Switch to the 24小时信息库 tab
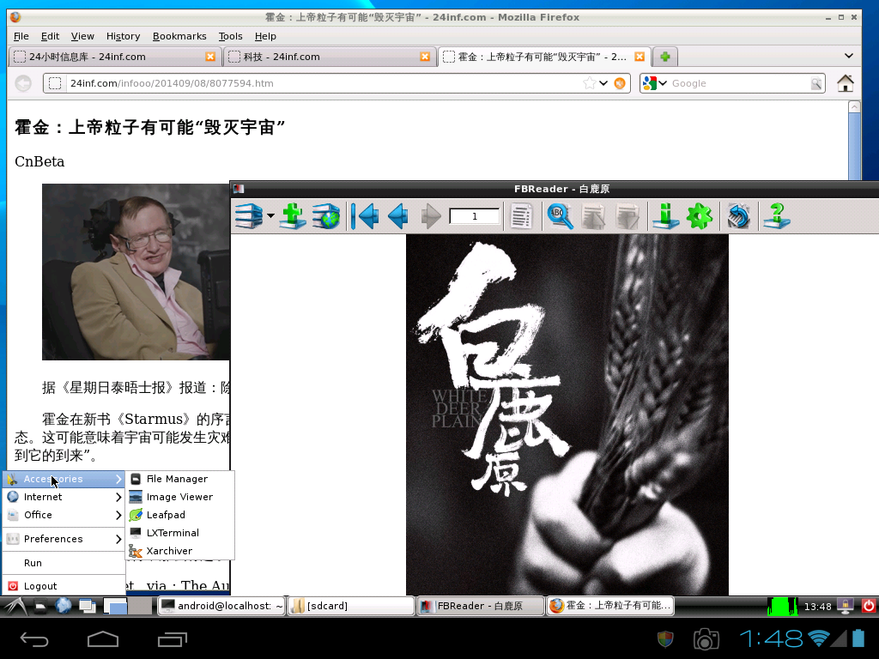The height and width of the screenshot is (659, 879). click(x=115, y=57)
